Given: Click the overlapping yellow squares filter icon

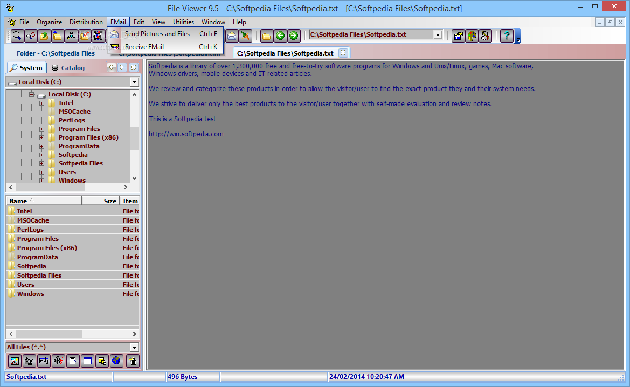Looking at the screenshot, I should (x=102, y=361).
